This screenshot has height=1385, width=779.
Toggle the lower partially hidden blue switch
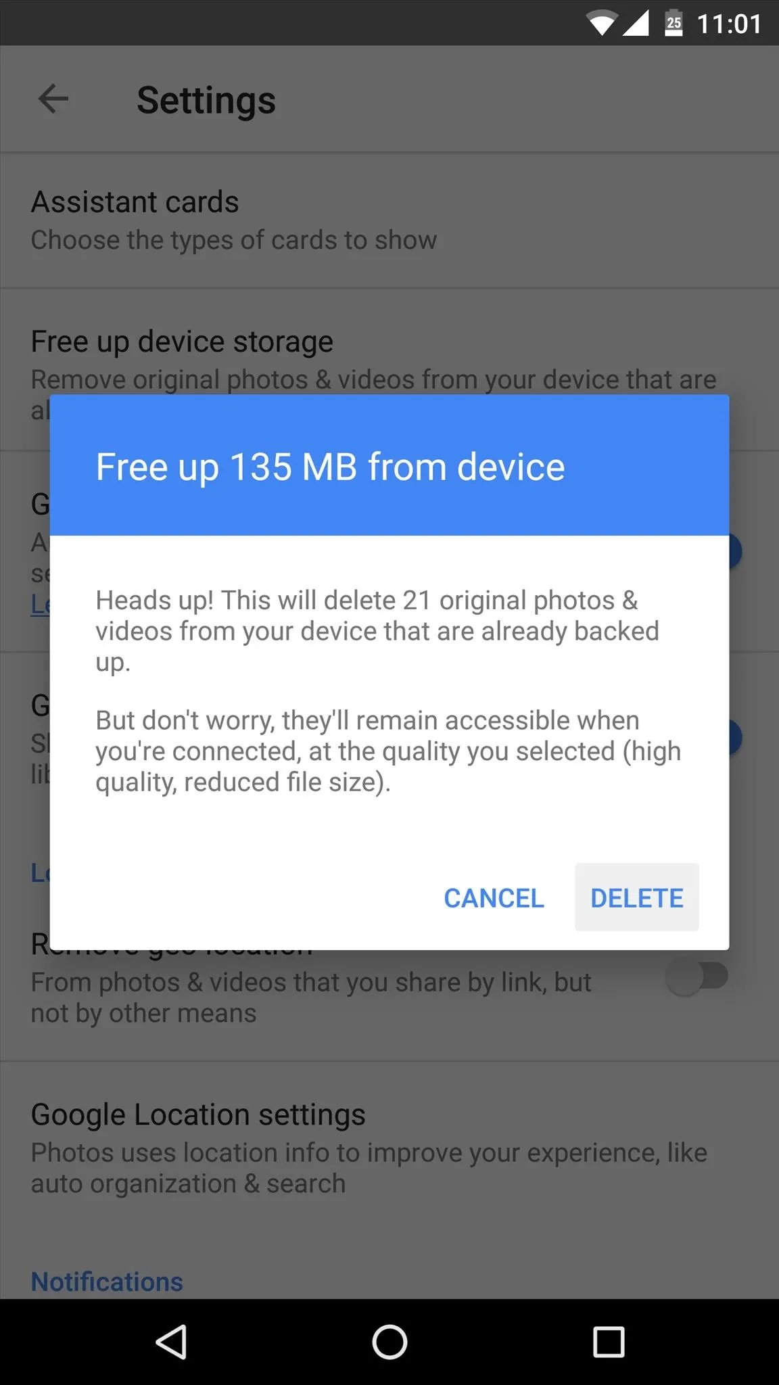click(x=736, y=736)
